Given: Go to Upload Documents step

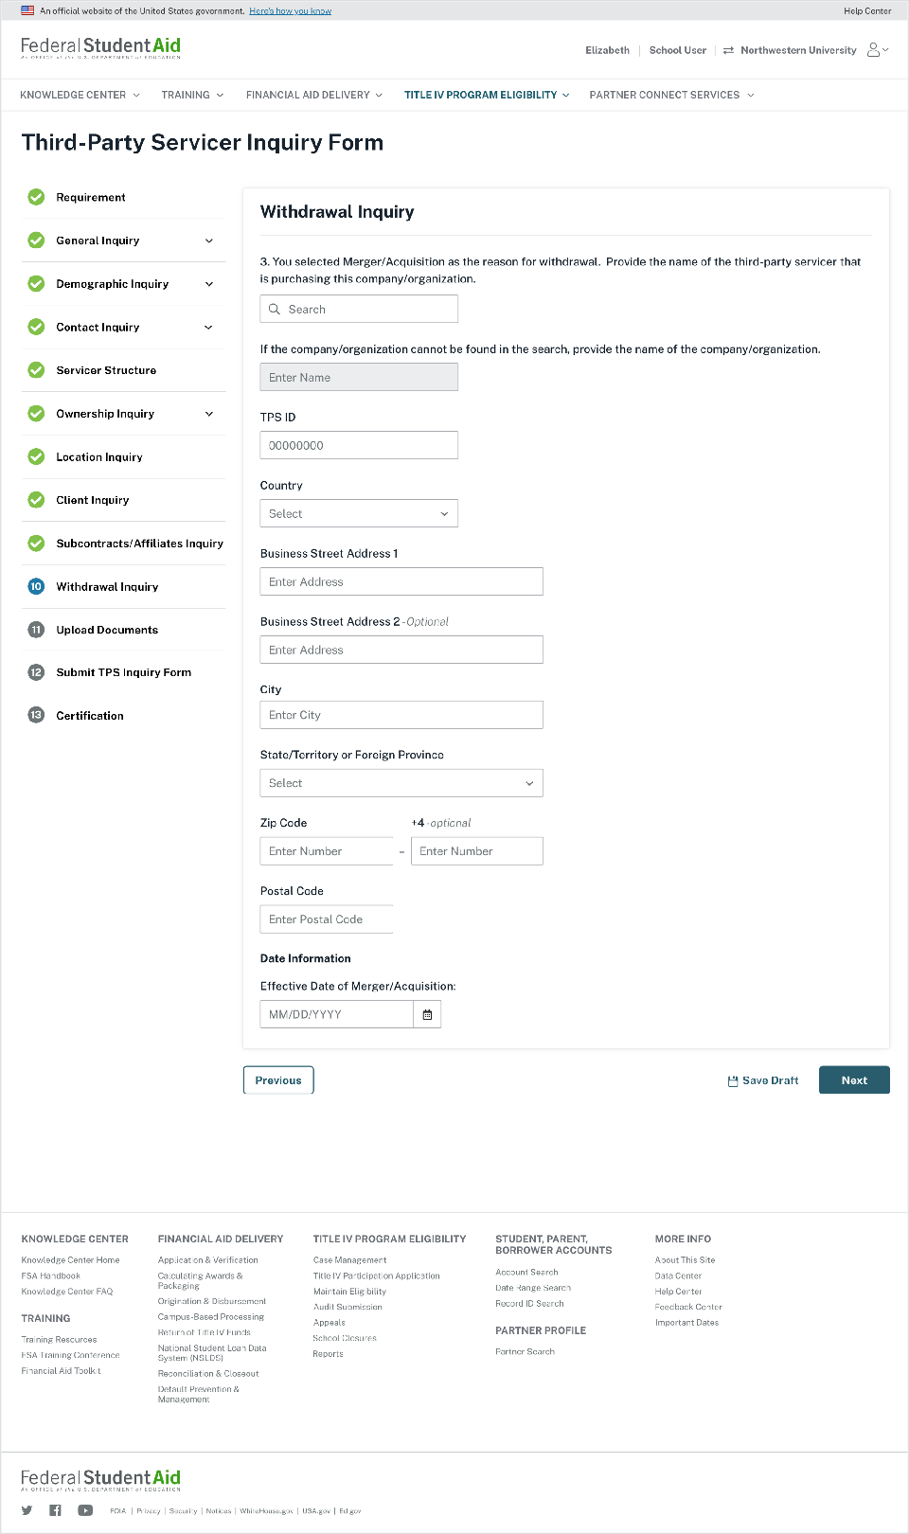Looking at the screenshot, I should pyautogui.click(x=107, y=630).
